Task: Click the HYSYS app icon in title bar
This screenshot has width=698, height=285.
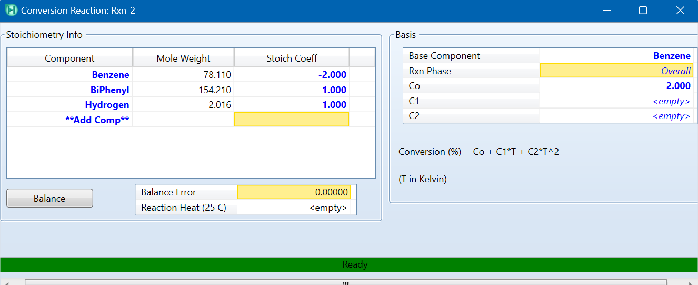Action: [x=11, y=10]
